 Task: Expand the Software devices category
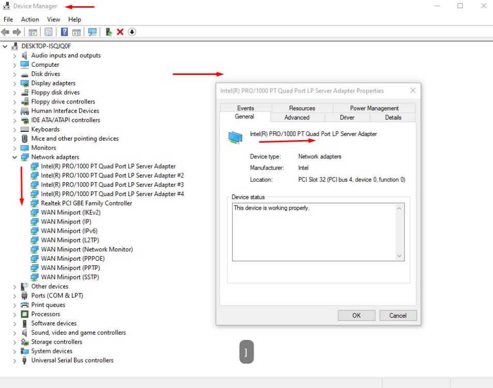pyautogui.click(x=14, y=323)
